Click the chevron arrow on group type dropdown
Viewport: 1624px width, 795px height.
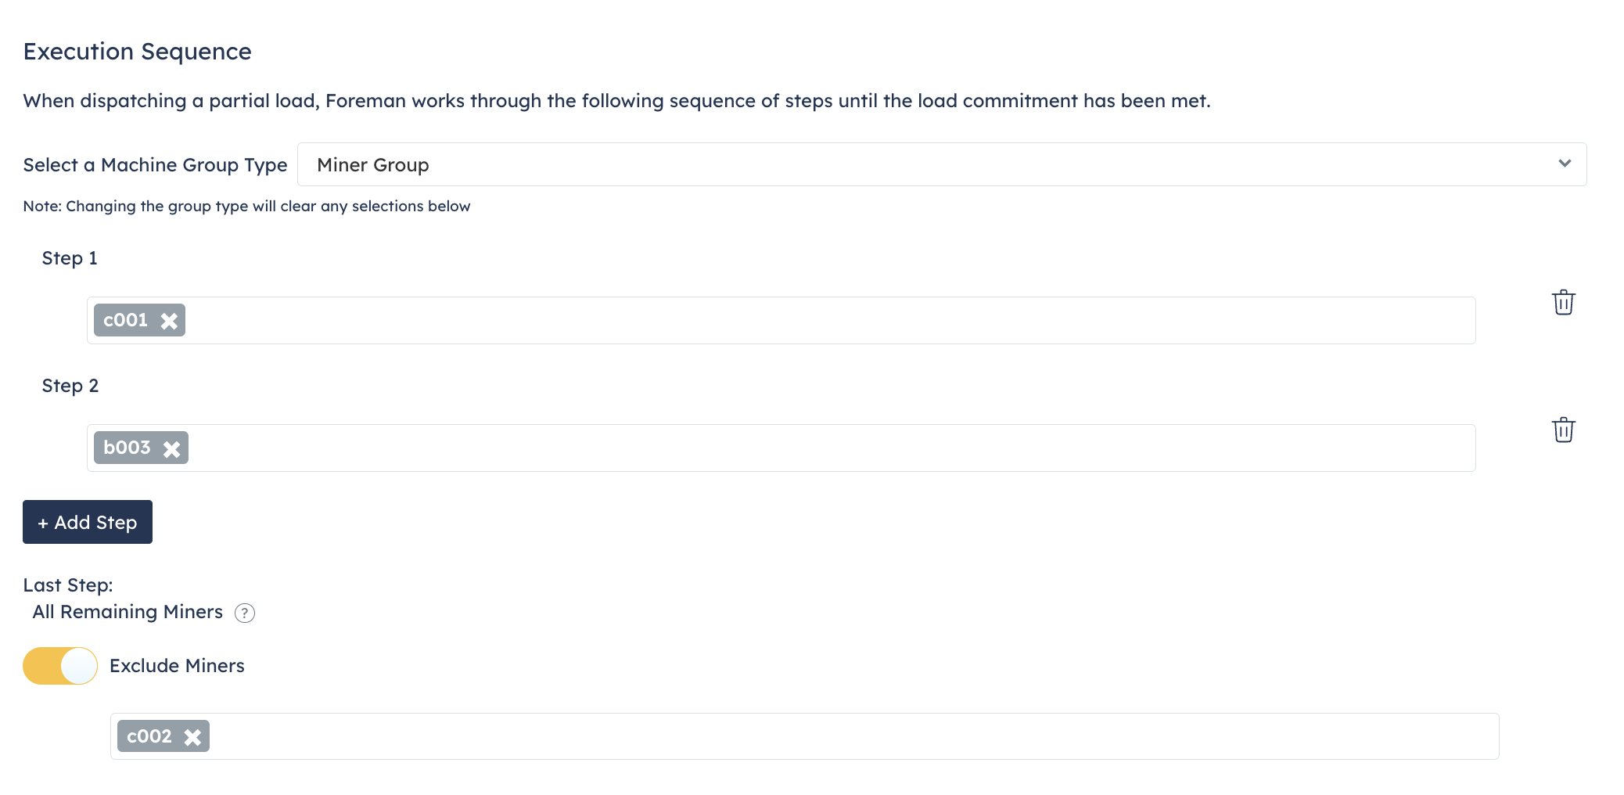click(x=1564, y=164)
